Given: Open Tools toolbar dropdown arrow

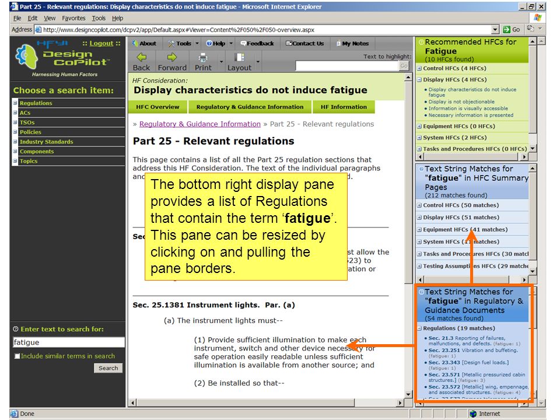Looking at the screenshot, I should coord(197,43).
